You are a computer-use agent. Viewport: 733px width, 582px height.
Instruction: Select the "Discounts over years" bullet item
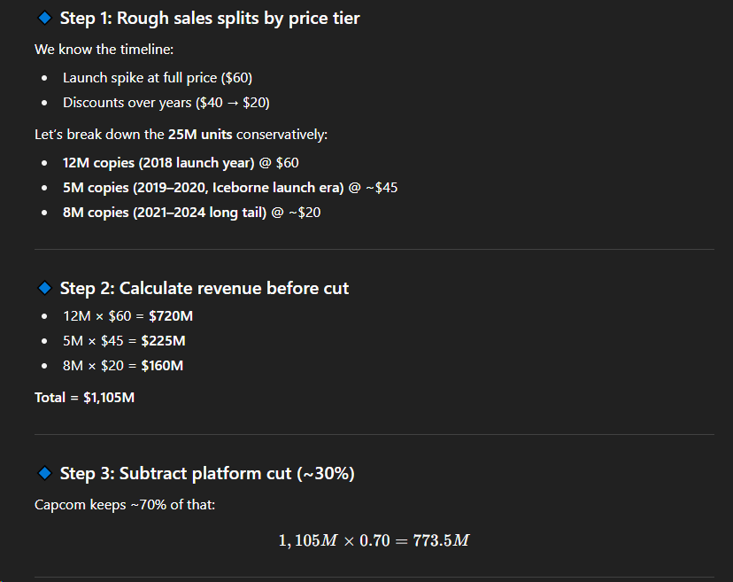click(x=166, y=103)
